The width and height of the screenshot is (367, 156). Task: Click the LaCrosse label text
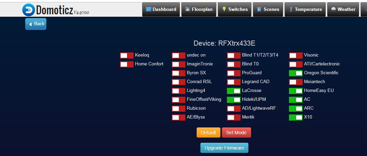pos(251,91)
